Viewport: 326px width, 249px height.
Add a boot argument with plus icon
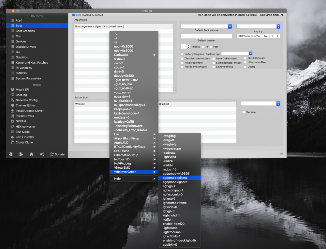175,90
